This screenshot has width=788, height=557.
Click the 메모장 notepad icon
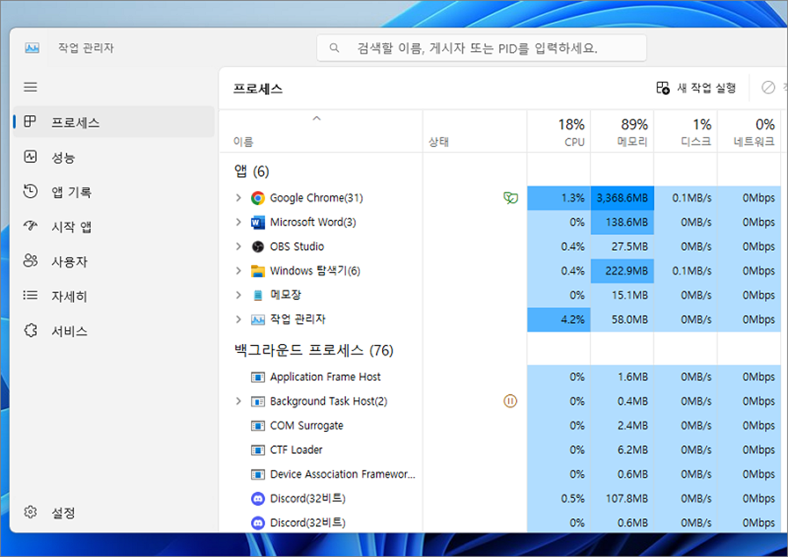click(x=258, y=295)
